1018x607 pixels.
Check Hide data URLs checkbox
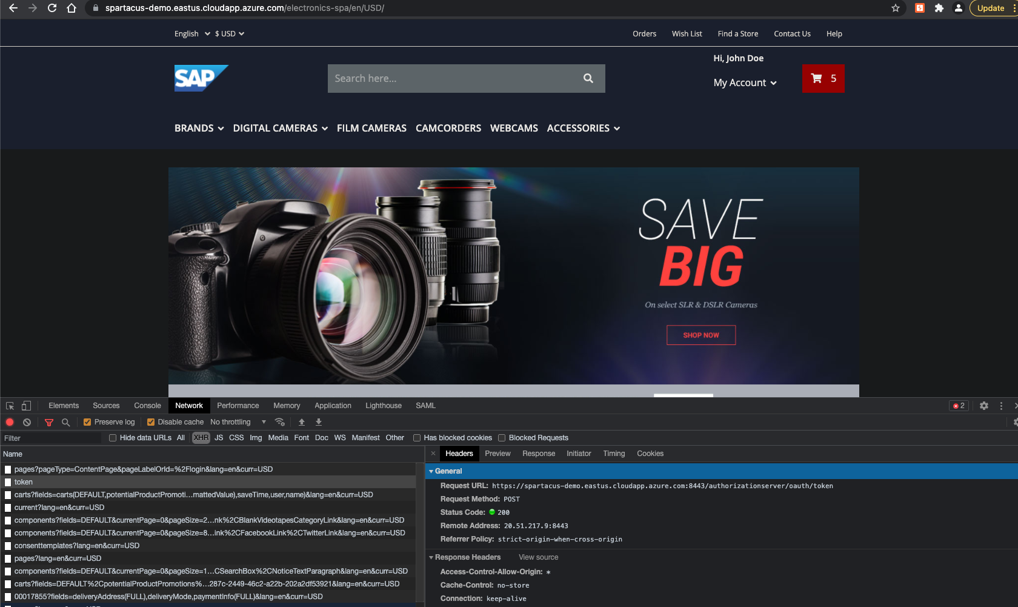113,438
